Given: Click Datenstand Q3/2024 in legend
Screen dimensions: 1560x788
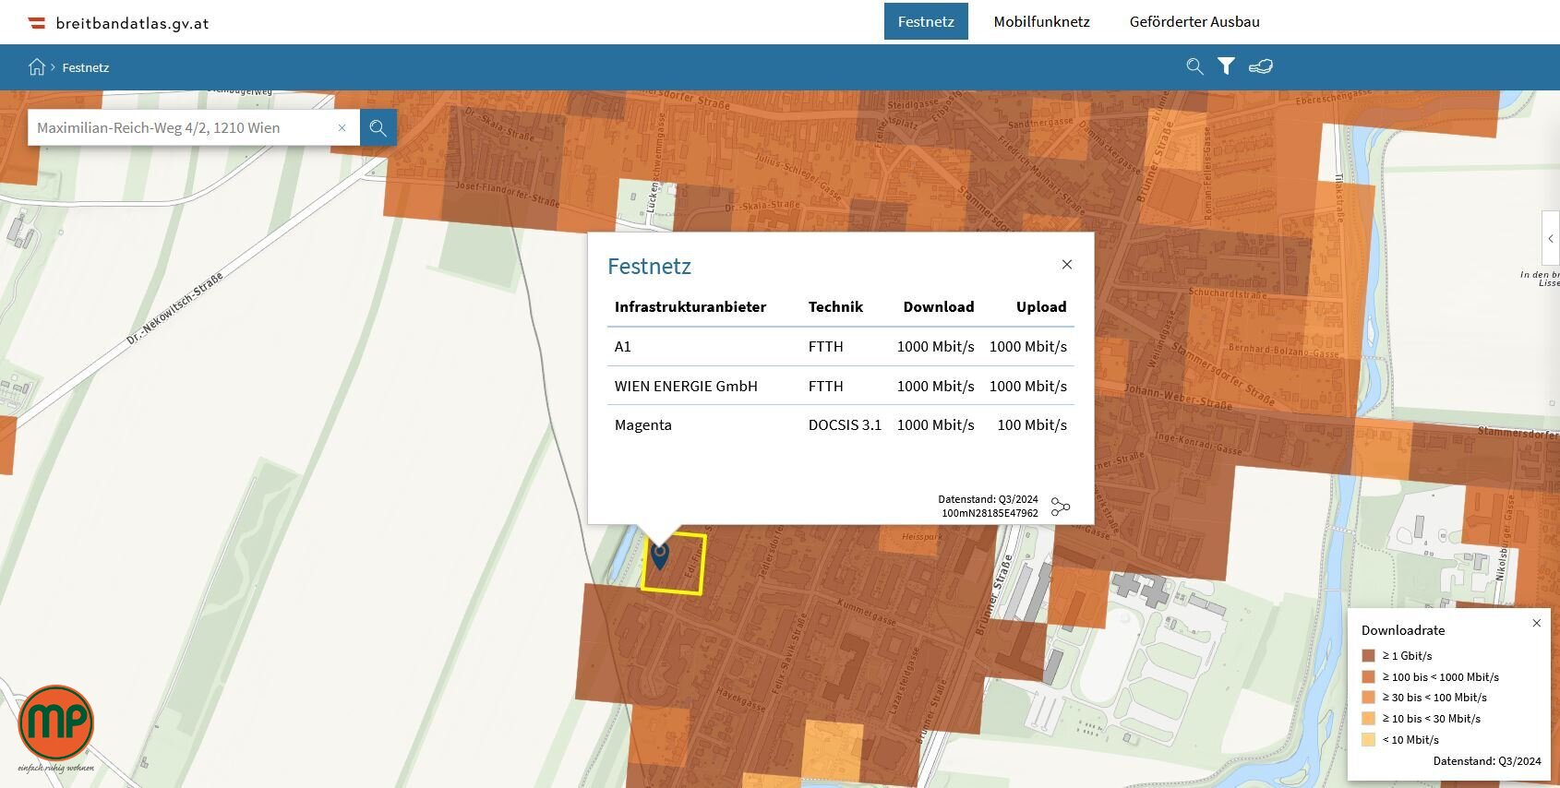Looking at the screenshot, I should (x=1487, y=761).
